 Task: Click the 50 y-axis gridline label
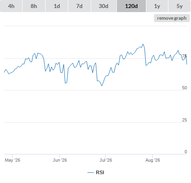[x=185, y=88]
